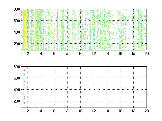The image size is (162, 121).
Task: Click x-axis tick label 16 of lower plot
Action: [x=120, y=111]
